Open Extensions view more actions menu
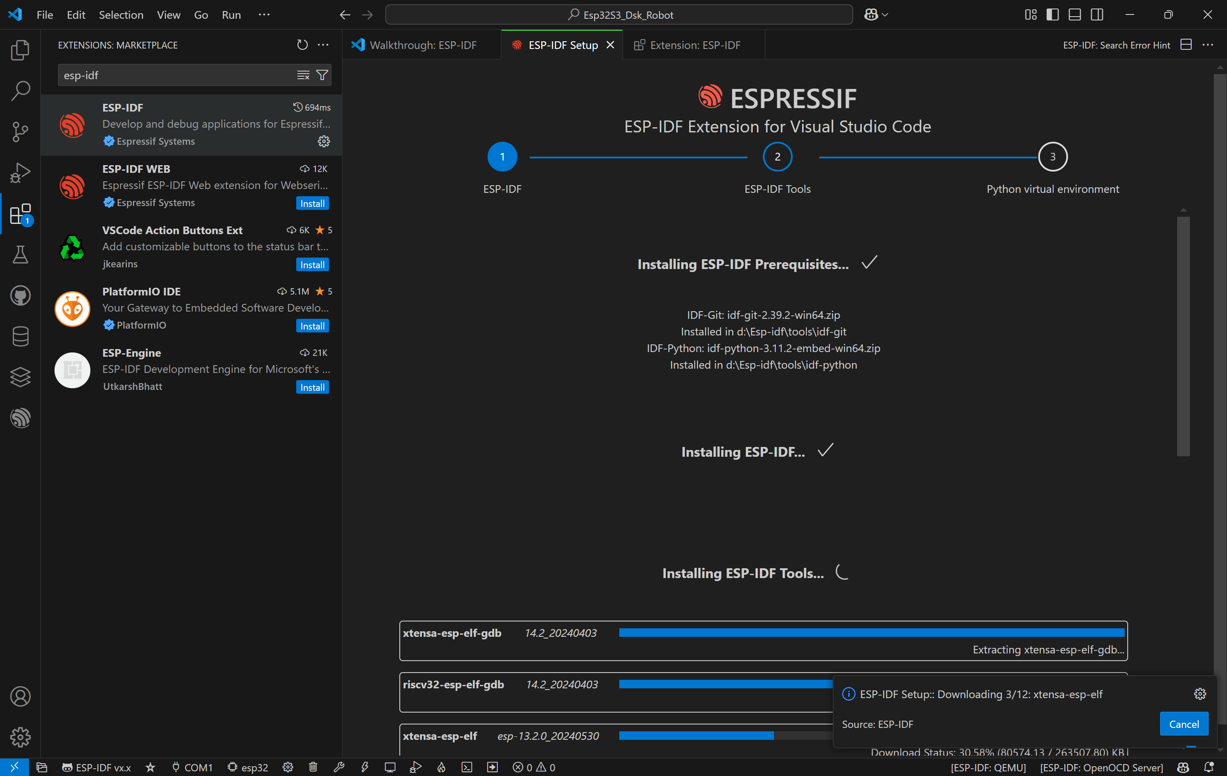 point(323,45)
